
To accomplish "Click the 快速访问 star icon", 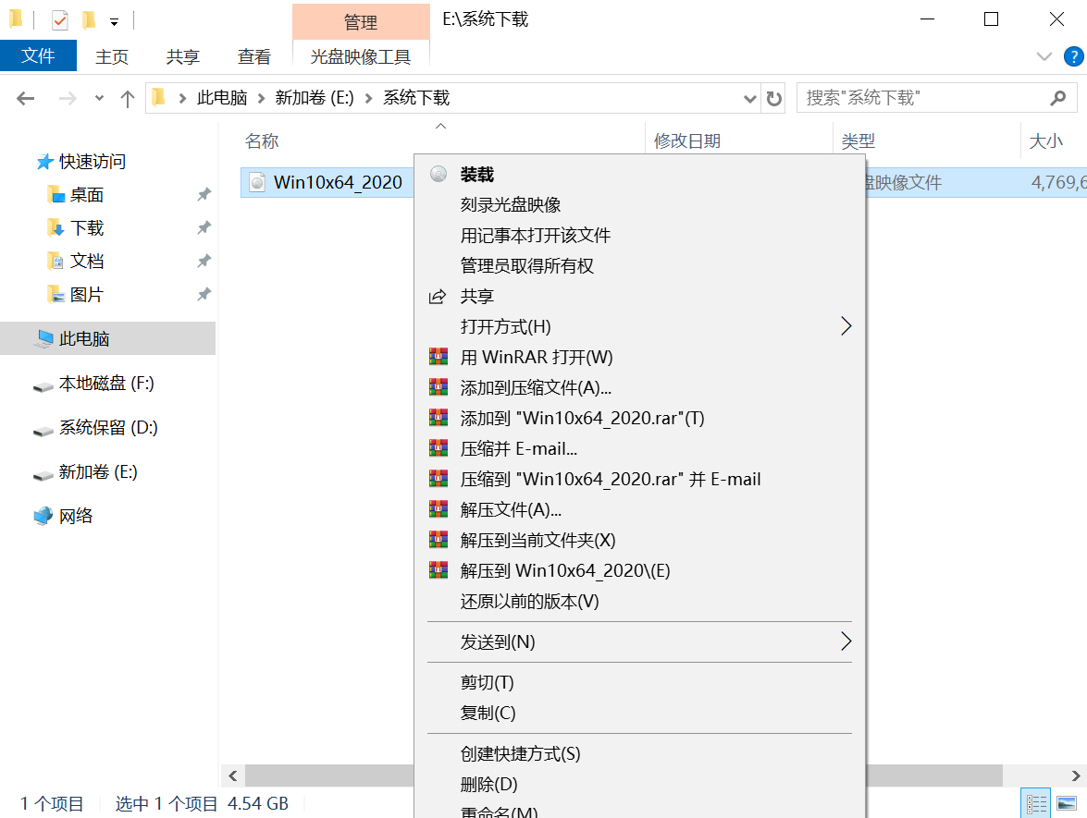I will point(44,162).
